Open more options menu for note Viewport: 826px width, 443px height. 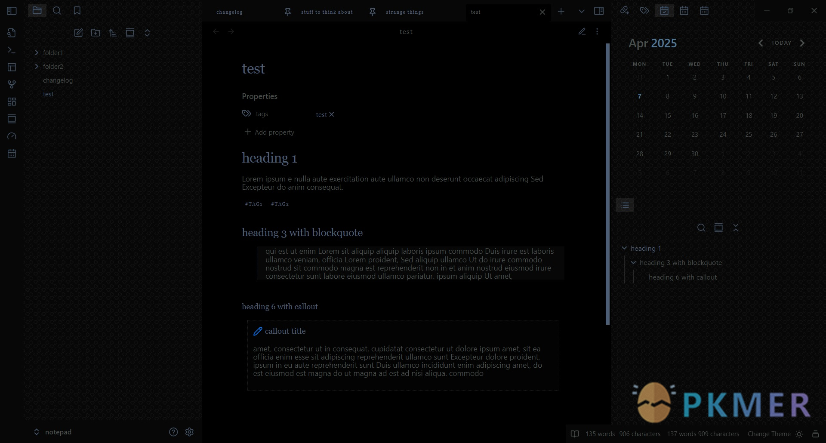(x=597, y=31)
